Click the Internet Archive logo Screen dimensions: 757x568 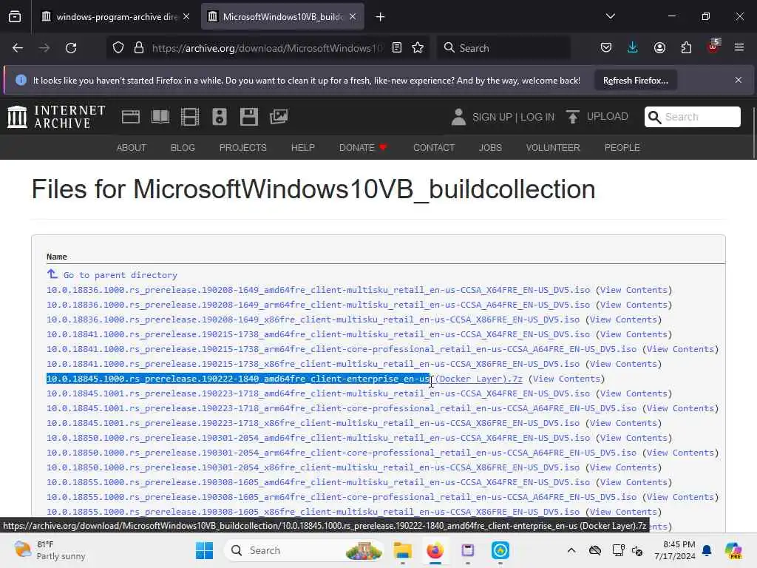tap(56, 117)
